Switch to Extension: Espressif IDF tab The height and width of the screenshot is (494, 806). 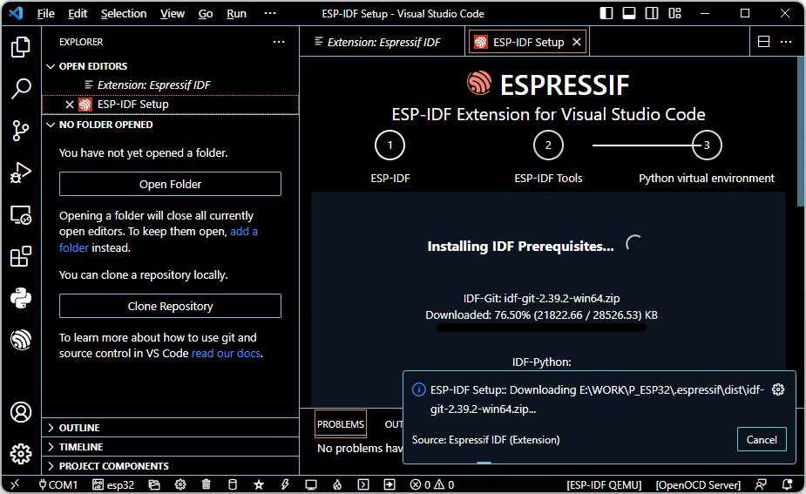[x=383, y=42]
